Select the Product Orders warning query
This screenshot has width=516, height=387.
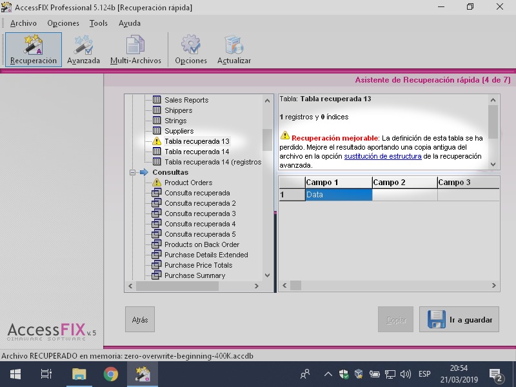point(188,183)
